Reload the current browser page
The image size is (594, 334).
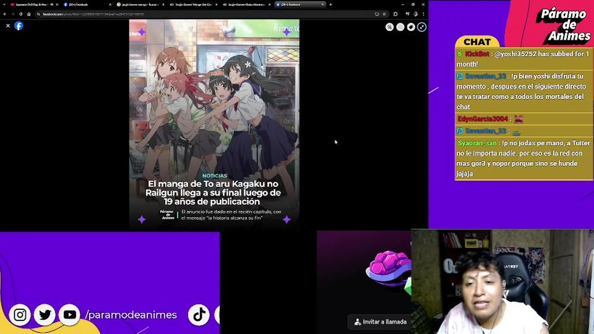click(21, 14)
